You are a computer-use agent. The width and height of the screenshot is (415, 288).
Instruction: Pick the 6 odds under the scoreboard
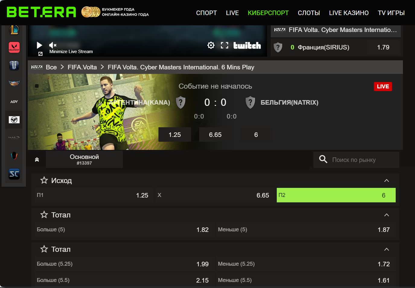256,135
